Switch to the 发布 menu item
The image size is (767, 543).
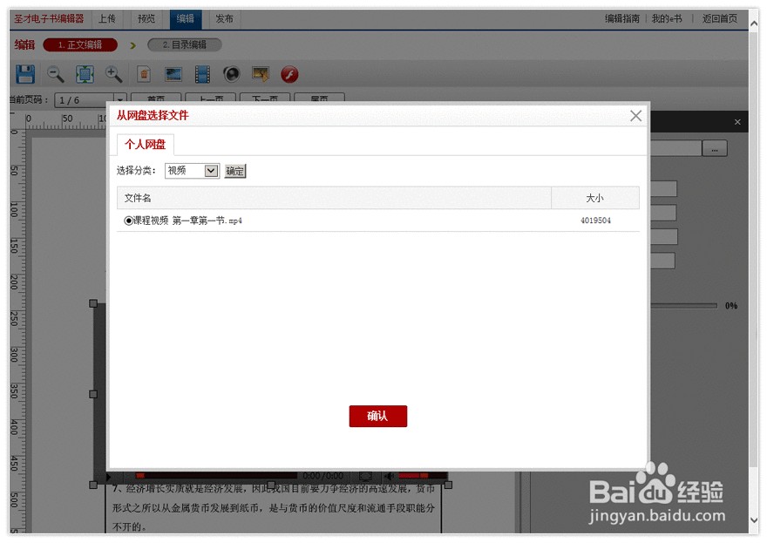coord(224,17)
